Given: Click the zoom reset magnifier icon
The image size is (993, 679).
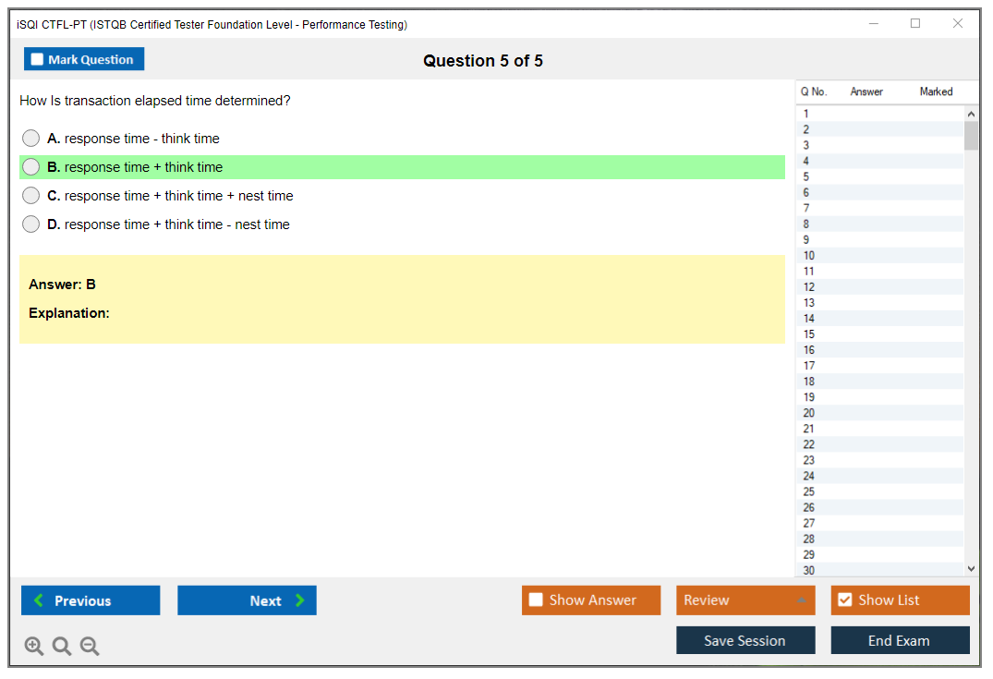Looking at the screenshot, I should tap(62, 646).
